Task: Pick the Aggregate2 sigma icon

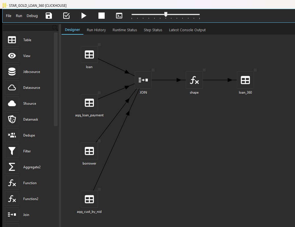Action: click(12, 167)
